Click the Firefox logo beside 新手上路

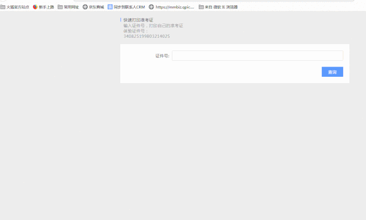(x=36, y=7)
